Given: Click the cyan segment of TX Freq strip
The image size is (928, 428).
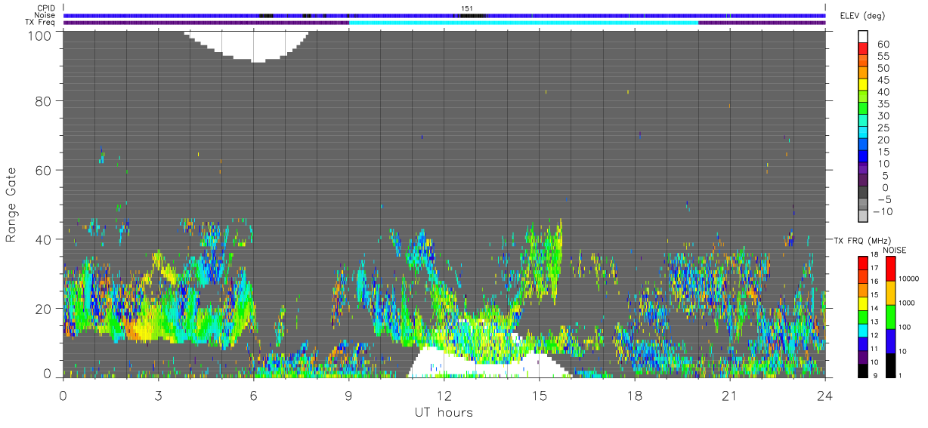Looking at the screenshot, I should tap(523, 23).
